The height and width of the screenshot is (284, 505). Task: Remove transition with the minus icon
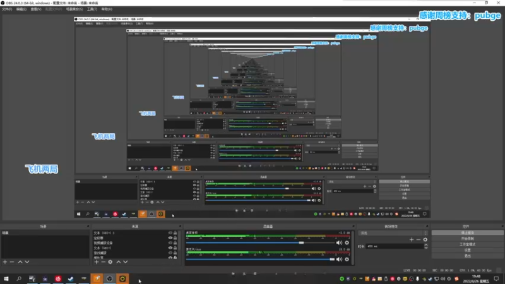[419, 240]
